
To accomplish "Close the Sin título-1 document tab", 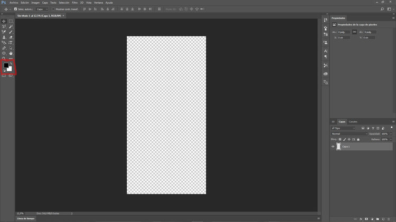I will click(x=63, y=16).
